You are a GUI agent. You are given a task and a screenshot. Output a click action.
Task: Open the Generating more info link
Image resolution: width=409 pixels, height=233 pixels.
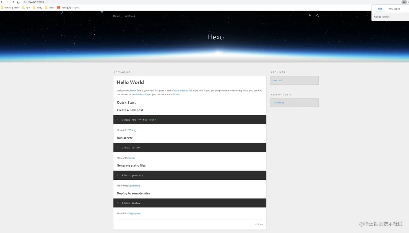[x=134, y=186]
